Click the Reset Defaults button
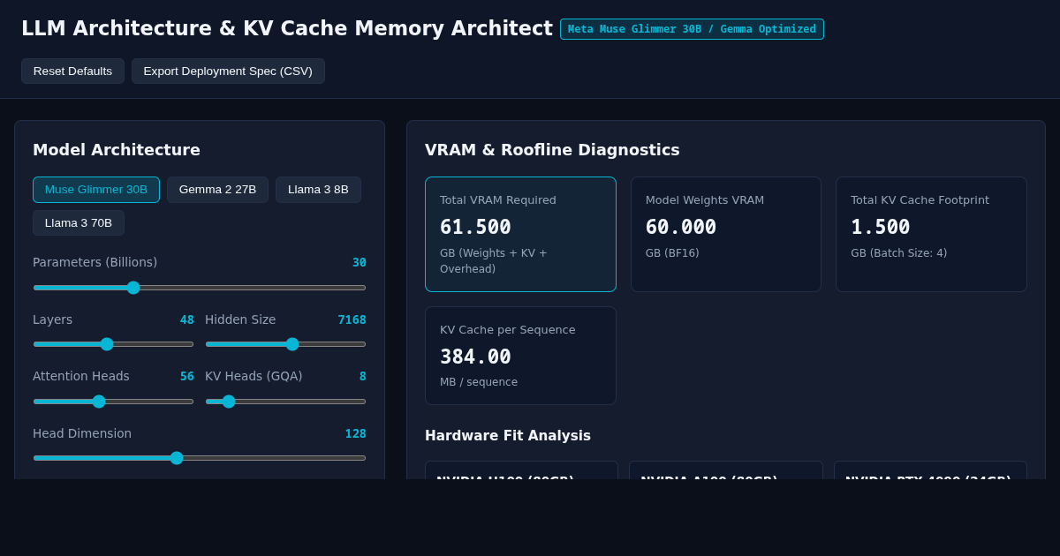1060x556 pixels. (x=72, y=71)
